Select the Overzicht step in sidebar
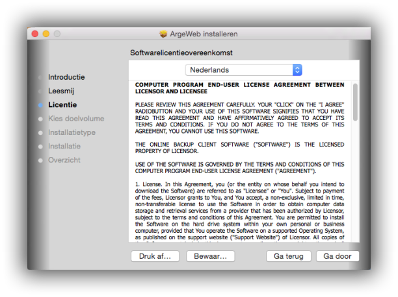The width and height of the screenshot is (398, 297). (x=64, y=160)
